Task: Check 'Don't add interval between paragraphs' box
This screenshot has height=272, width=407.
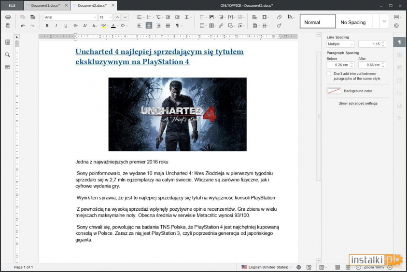Action: pos(329,74)
